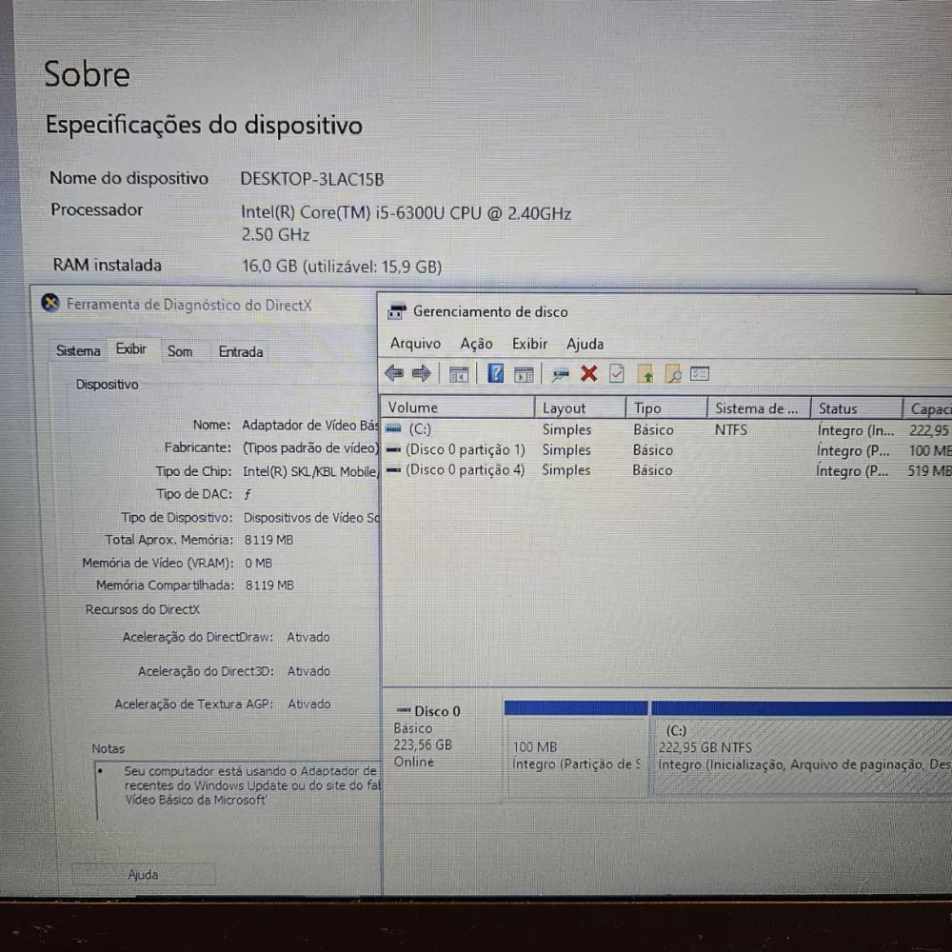Select the 100 MB partition block
The width and height of the screenshot is (952, 952).
(x=576, y=748)
